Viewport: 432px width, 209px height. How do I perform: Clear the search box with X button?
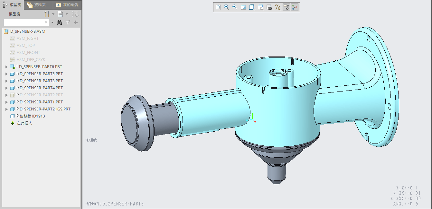pos(46,22)
